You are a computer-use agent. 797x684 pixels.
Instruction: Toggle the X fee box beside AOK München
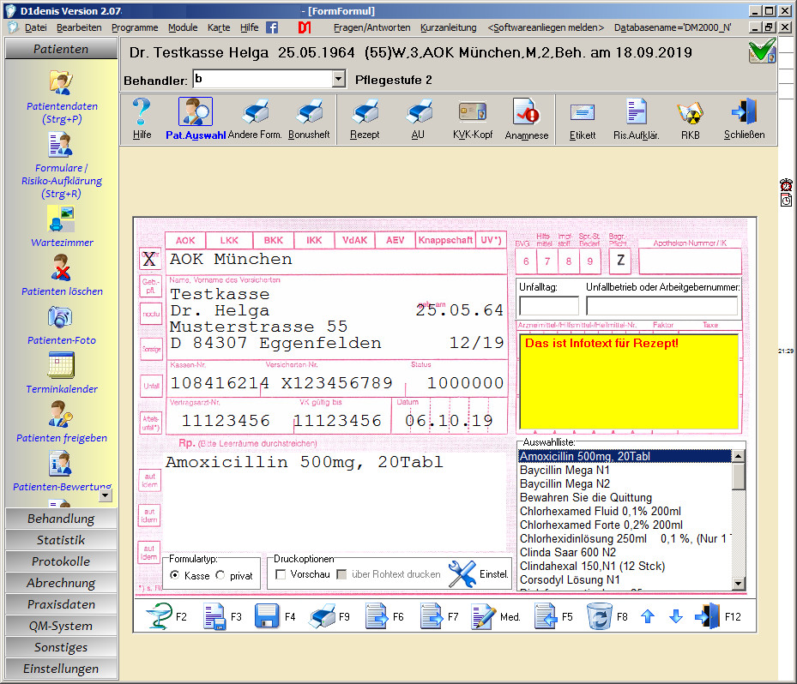pos(150,259)
